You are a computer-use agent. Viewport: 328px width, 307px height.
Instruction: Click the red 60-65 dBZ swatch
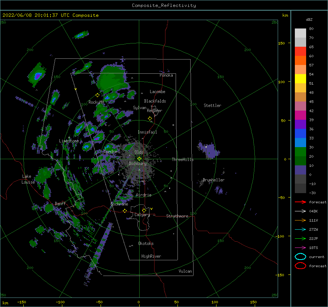(300, 51)
